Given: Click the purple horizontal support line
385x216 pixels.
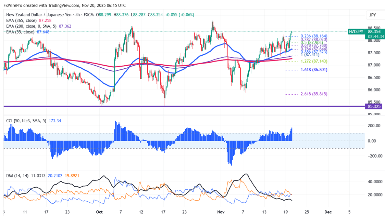Looking at the screenshot, I should [184, 107].
